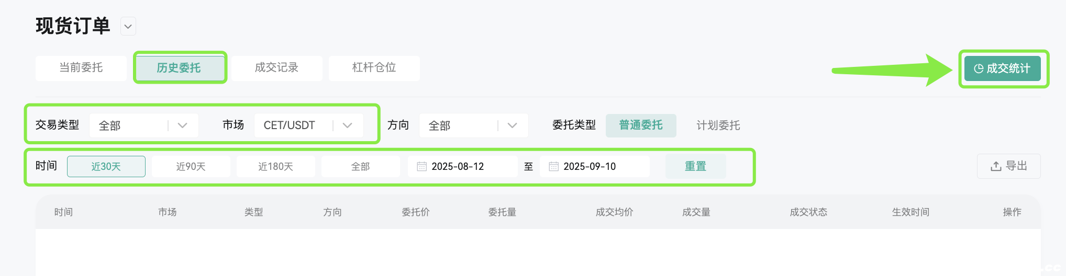1066x276 pixels.
Task: Click calendar icon beside 2025-09-10
Action: point(553,167)
